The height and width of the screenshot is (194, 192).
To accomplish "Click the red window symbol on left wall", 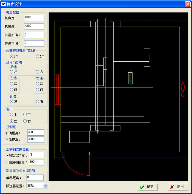I will (x=58, y=89).
